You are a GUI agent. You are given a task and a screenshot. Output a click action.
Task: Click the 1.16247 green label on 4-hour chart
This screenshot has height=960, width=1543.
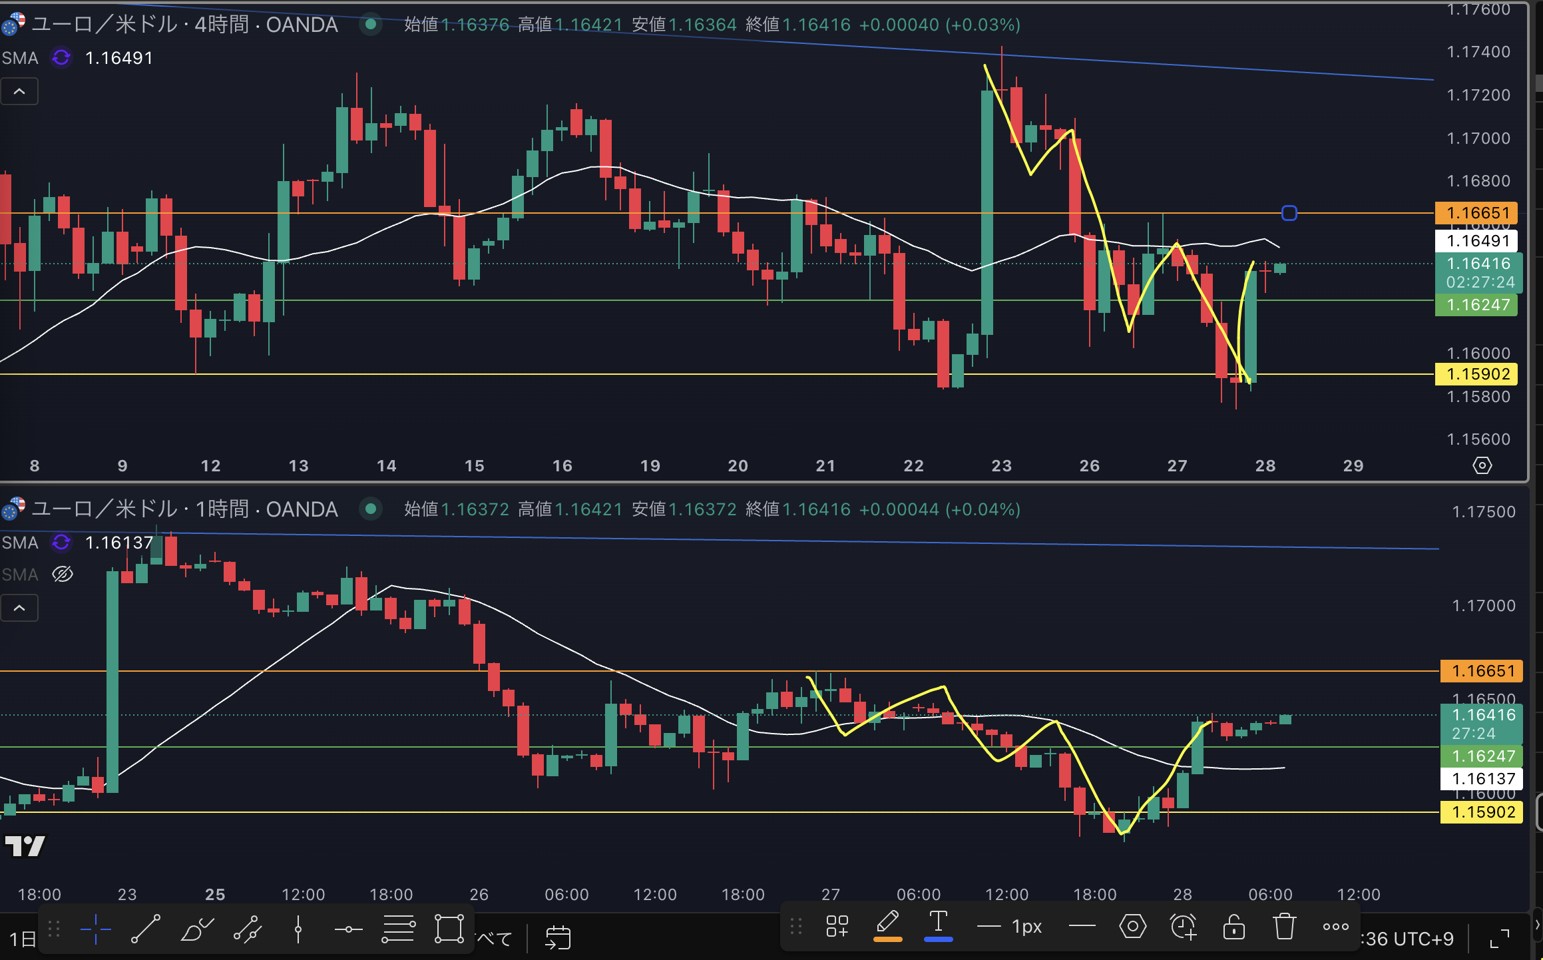[x=1477, y=305]
